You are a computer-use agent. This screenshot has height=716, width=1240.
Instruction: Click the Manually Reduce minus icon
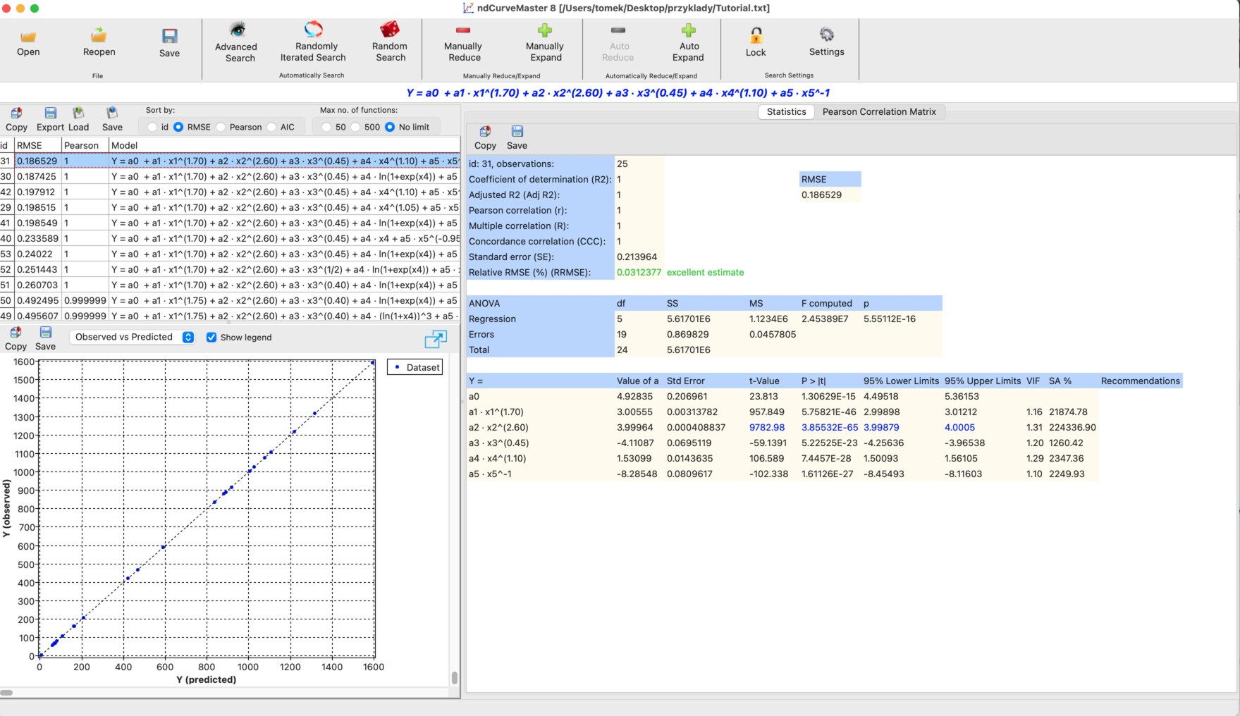coord(462,31)
